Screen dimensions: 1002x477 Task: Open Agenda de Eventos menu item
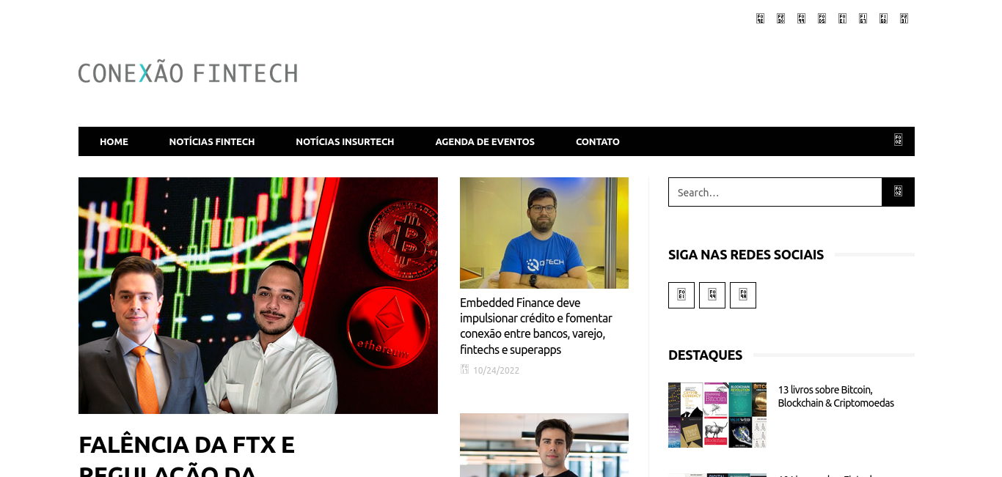pyautogui.click(x=485, y=141)
